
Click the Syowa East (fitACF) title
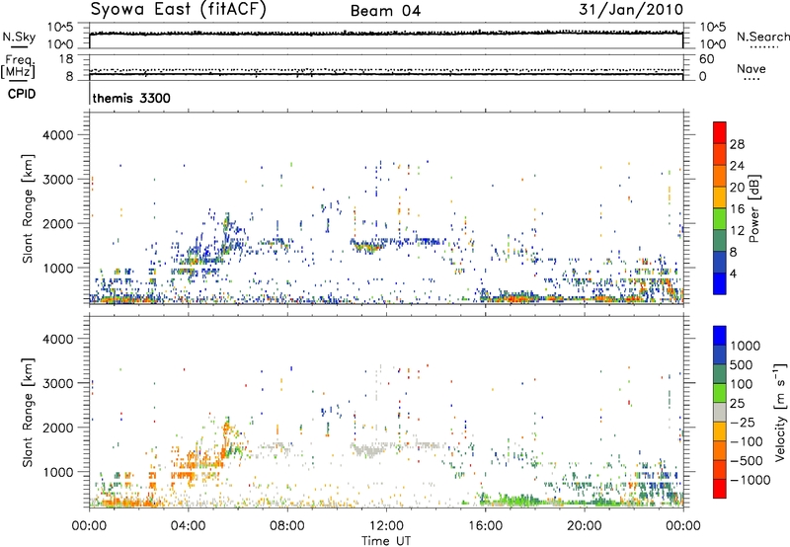point(178,10)
